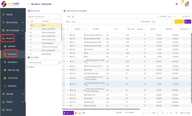
Task: View details via eye icon for 02.74
Action: [70, 66]
